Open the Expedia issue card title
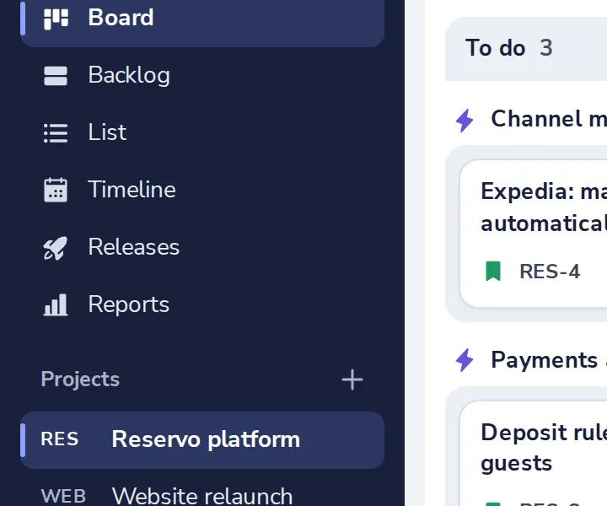607x506 pixels. 544,207
